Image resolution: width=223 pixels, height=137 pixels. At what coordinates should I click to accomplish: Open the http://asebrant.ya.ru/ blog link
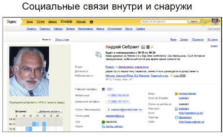[x=191, y=113]
